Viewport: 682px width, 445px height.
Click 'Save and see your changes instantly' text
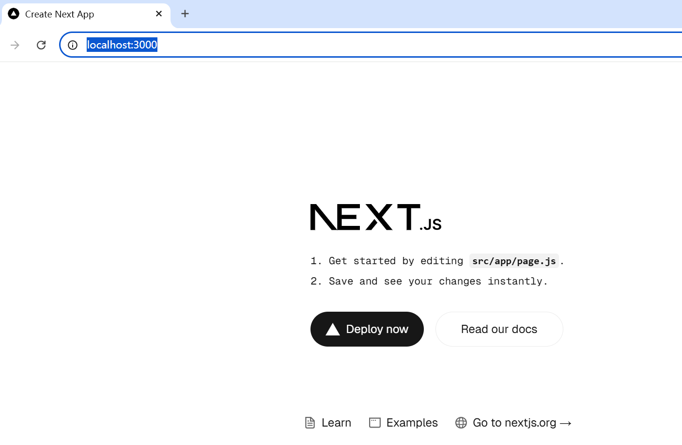tap(438, 281)
